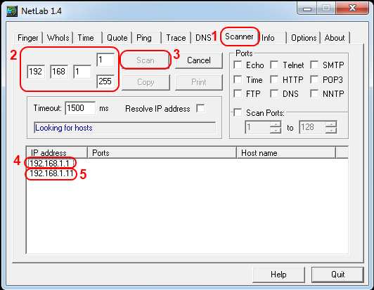The width and height of the screenshot is (374, 290).
Task: Click the Print button
Action: pos(198,82)
